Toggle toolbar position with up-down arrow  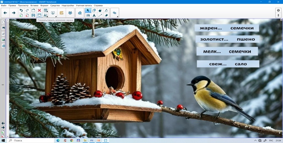278,16
